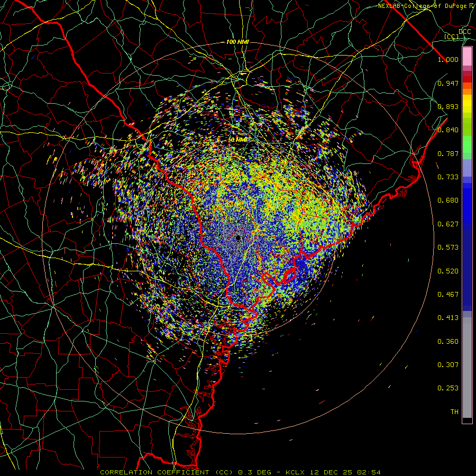
Task: Click the yellow segment of color bar
Action: point(467,104)
